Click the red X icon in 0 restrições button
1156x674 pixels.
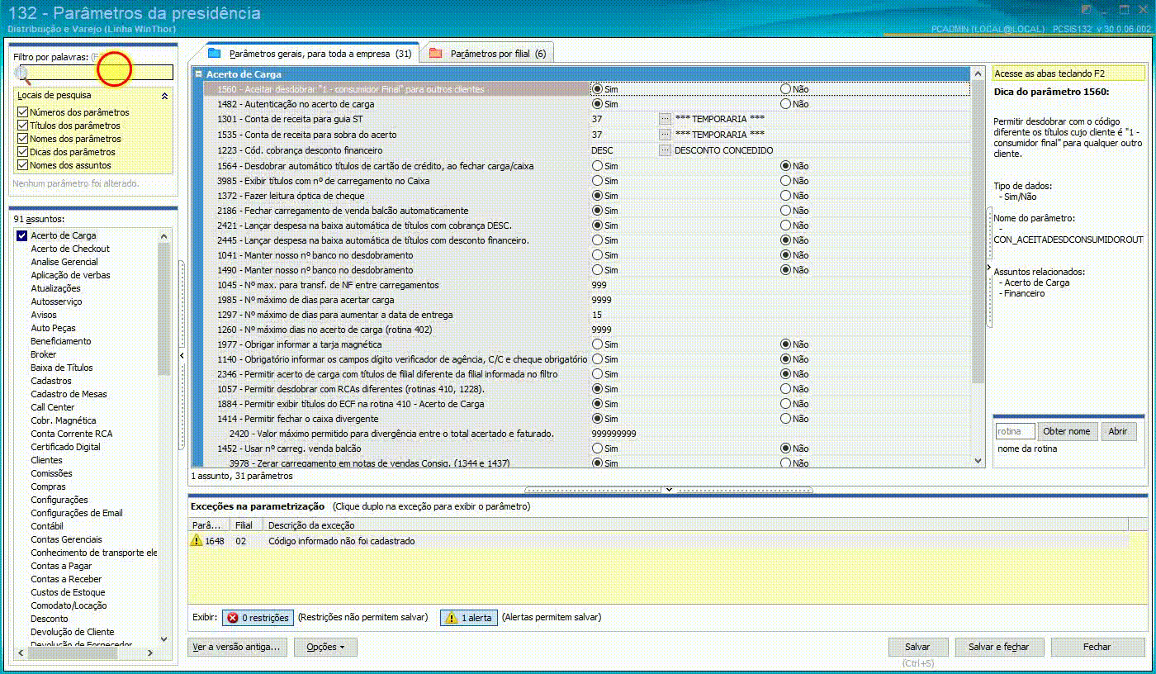point(232,618)
